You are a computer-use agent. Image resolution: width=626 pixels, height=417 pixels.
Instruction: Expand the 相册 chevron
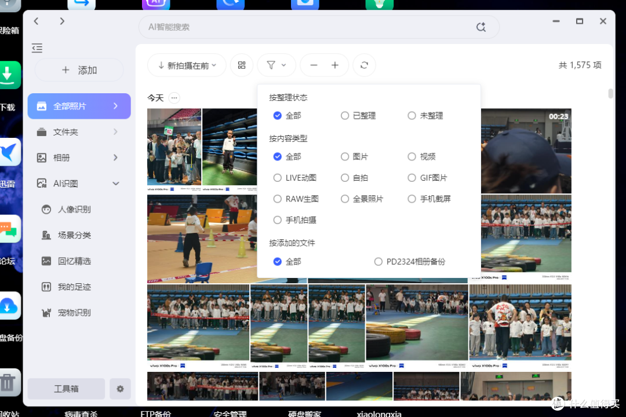116,158
